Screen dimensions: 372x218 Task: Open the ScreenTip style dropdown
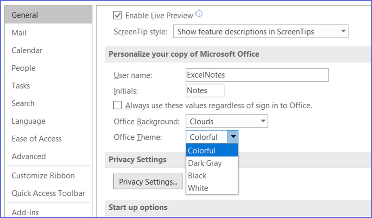pyautogui.click(x=343, y=31)
